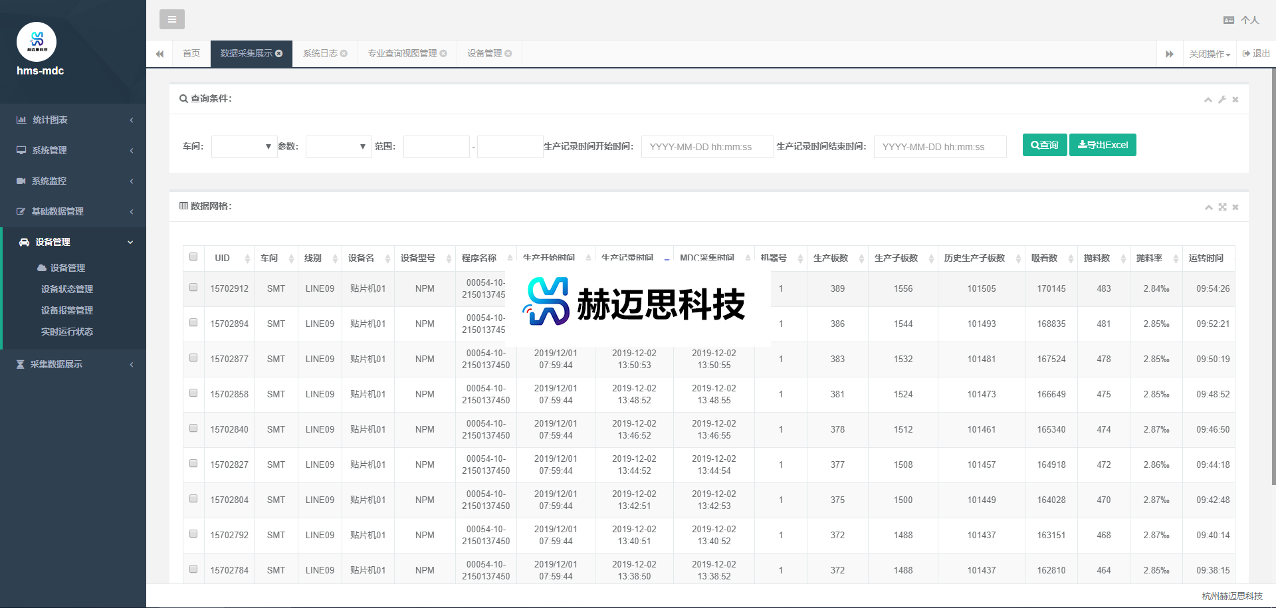1276x608 pixels.
Task: Click the 杭州赫迈思科技 footer link
Action: [x=1232, y=596]
